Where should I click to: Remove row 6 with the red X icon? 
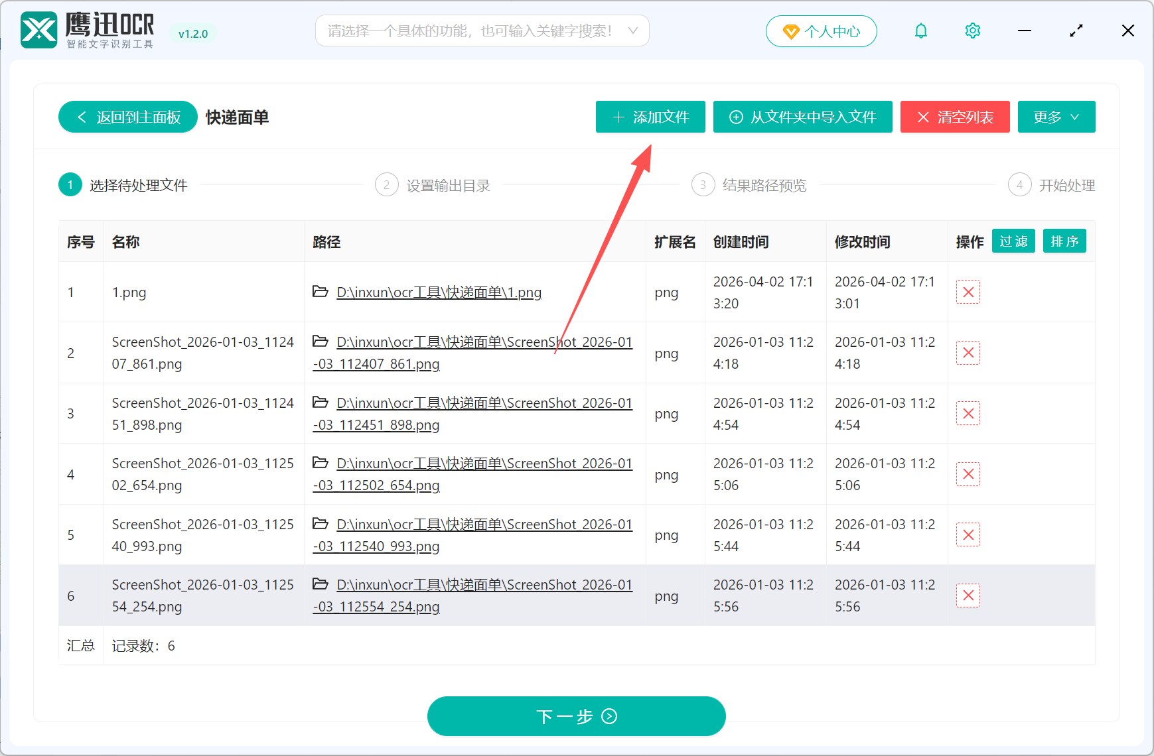pyautogui.click(x=968, y=595)
